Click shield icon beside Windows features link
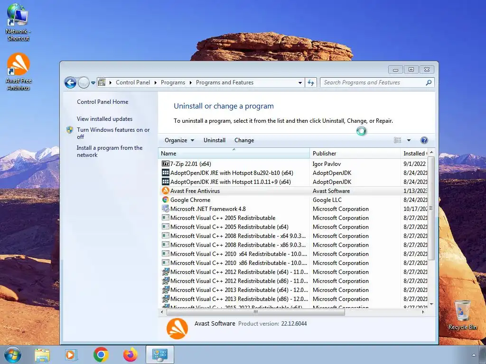 (70, 130)
